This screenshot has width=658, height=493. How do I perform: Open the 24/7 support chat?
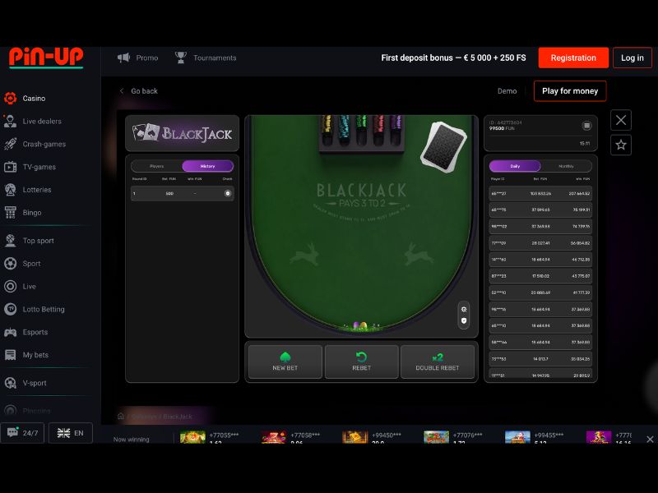tap(22, 433)
